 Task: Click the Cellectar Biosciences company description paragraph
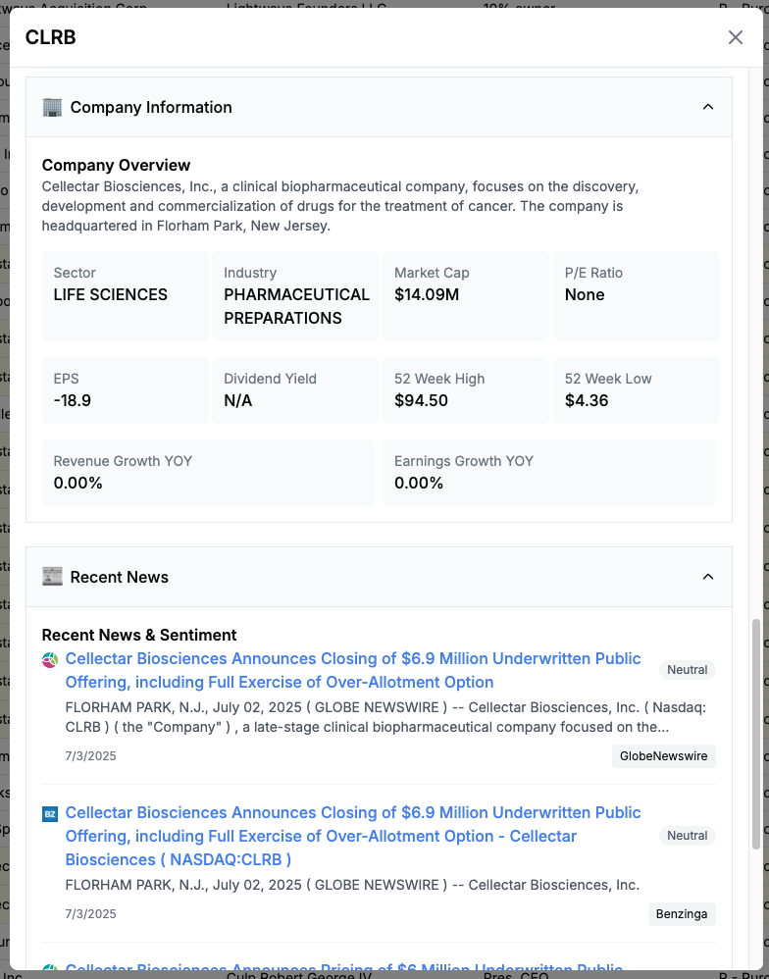340,206
